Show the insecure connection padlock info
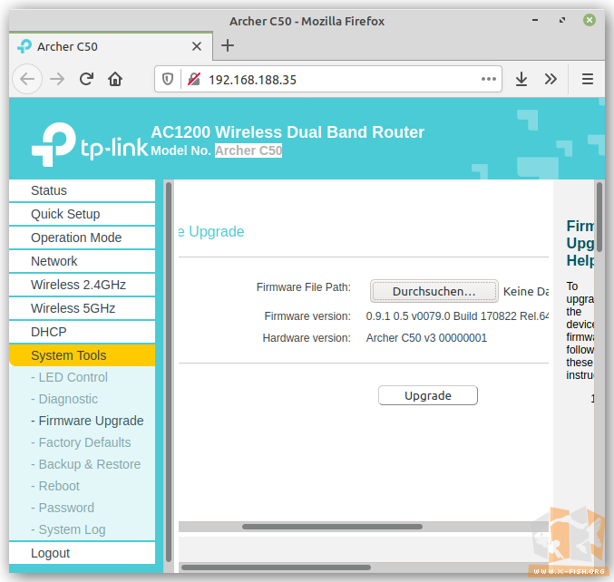 tap(194, 80)
